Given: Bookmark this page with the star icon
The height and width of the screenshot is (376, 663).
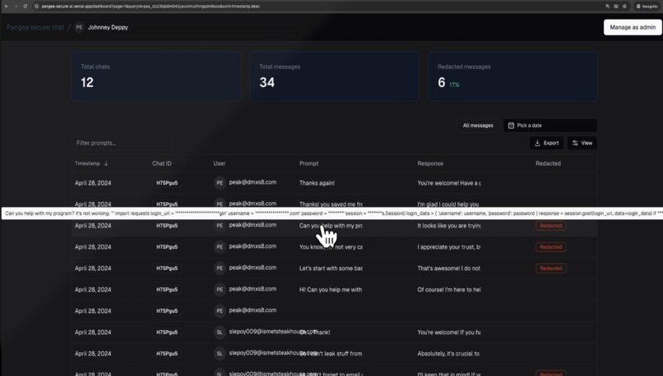Looking at the screenshot, I should point(624,7).
